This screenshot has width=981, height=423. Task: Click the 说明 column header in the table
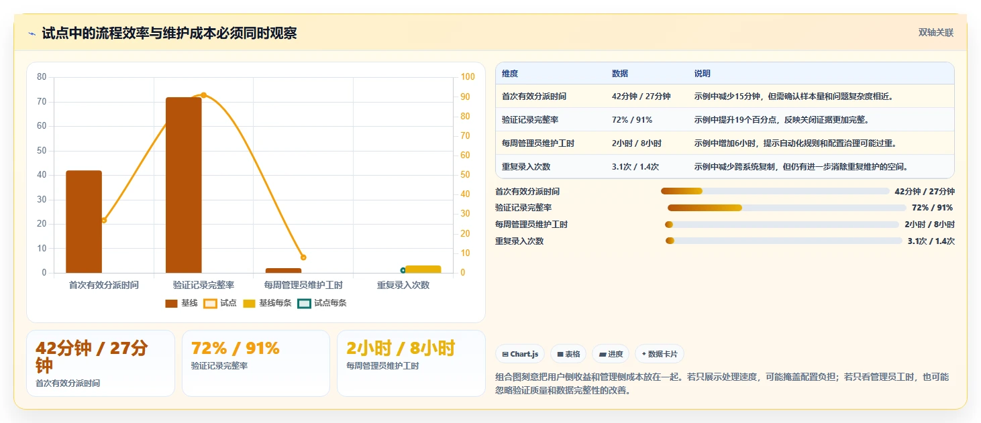click(703, 74)
